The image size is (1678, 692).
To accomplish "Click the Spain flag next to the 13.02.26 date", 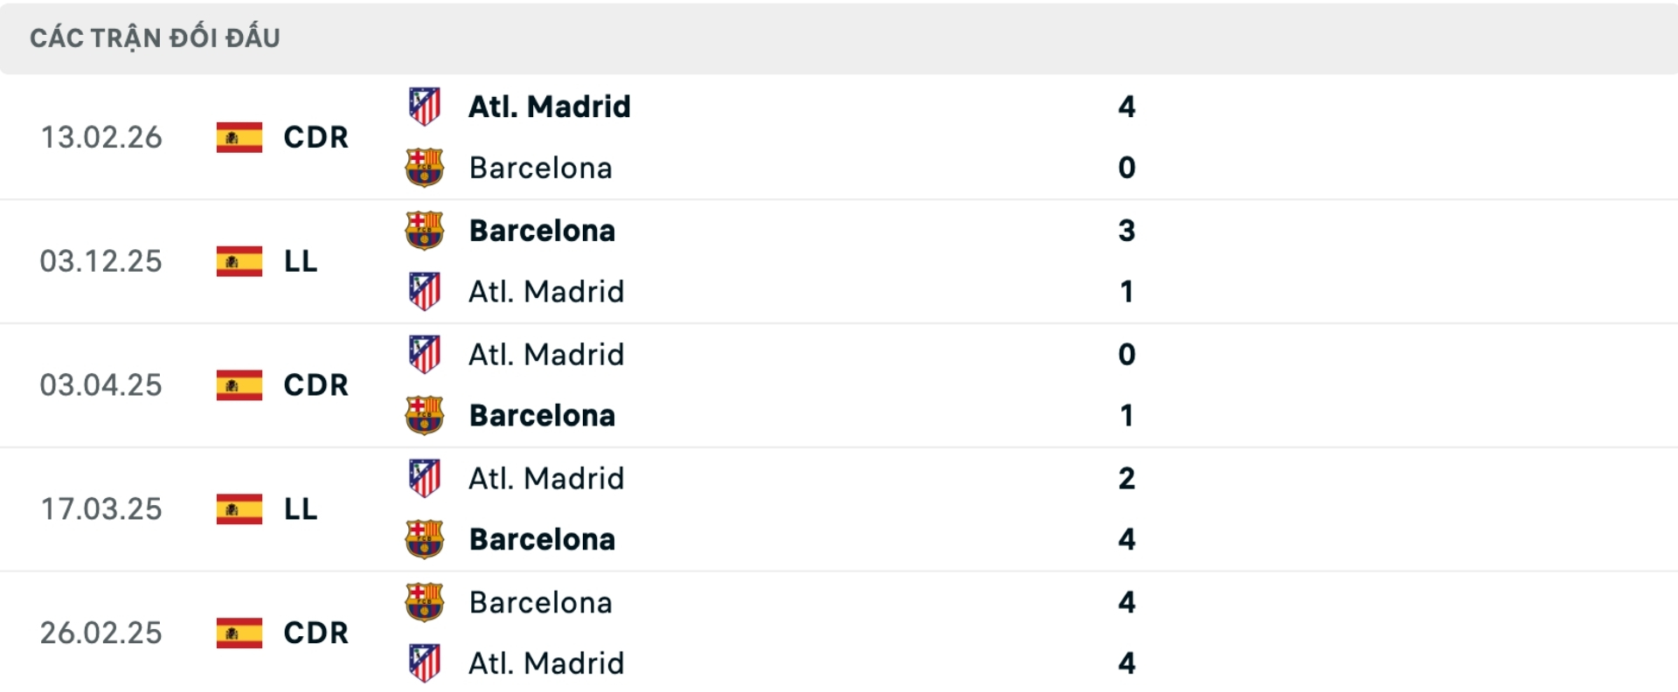I will [238, 137].
